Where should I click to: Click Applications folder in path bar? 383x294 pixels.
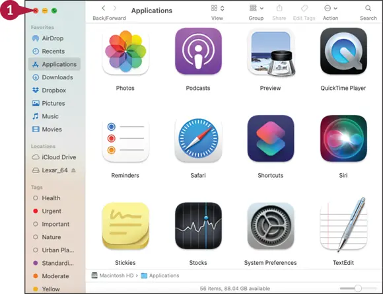(x=160, y=276)
